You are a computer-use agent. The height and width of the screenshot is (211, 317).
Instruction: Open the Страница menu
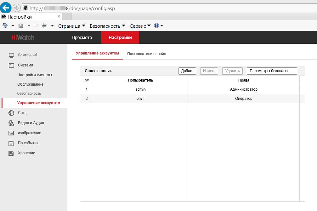click(x=71, y=26)
